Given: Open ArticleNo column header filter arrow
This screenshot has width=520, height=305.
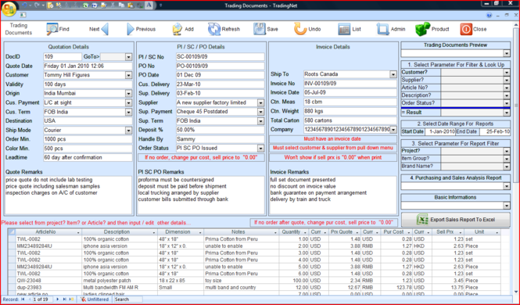Looking at the screenshot, I should 78,232.
